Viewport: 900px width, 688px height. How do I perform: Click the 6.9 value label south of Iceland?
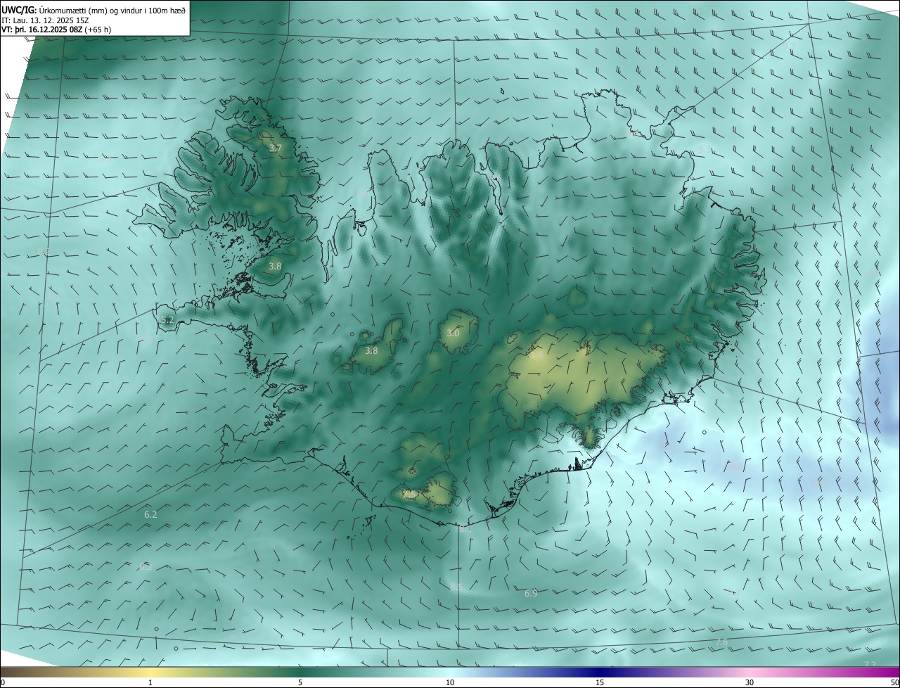(x=531, y=594)
